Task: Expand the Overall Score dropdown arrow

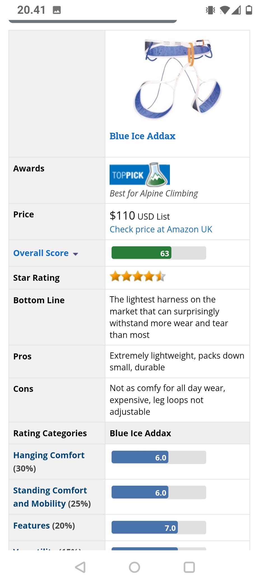Action: point(75,254)
